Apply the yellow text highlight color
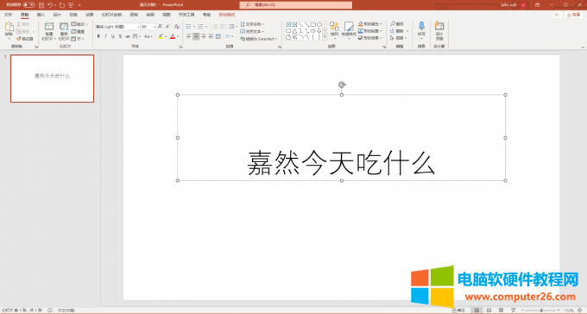Viewport: 587px width, 314px height. tap(161, 36)
